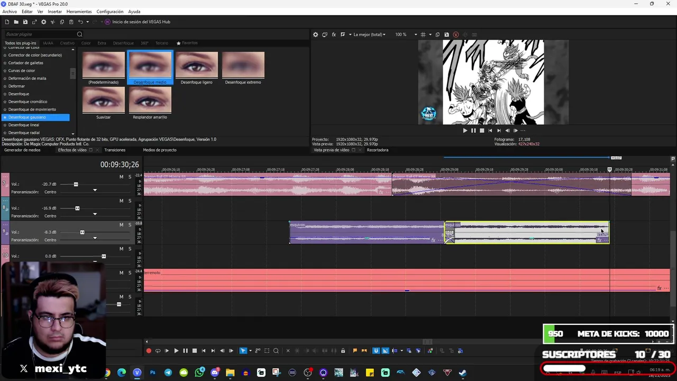677x381 pixels.
Task: Mute track 7 with M button
Action: pos(121,177)
